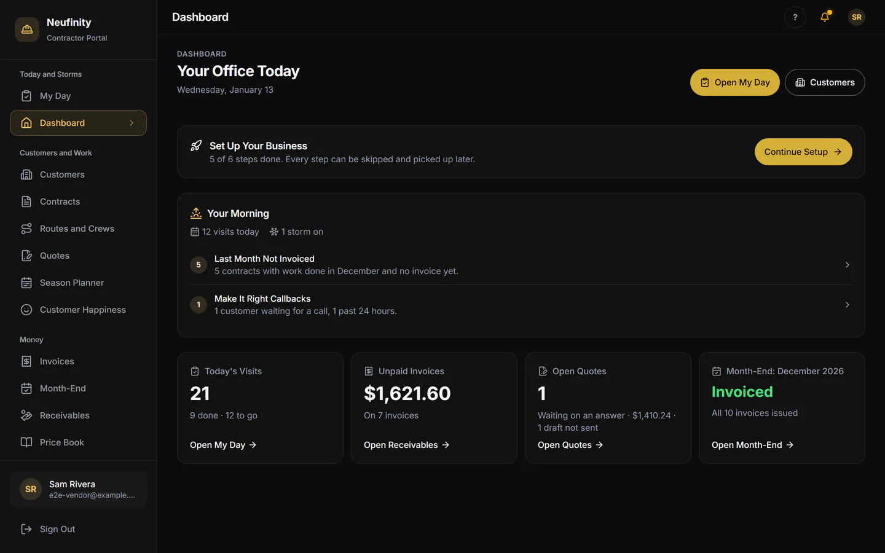
Task: Click the 12 visits today text
Action: click(x=230, y=232)
